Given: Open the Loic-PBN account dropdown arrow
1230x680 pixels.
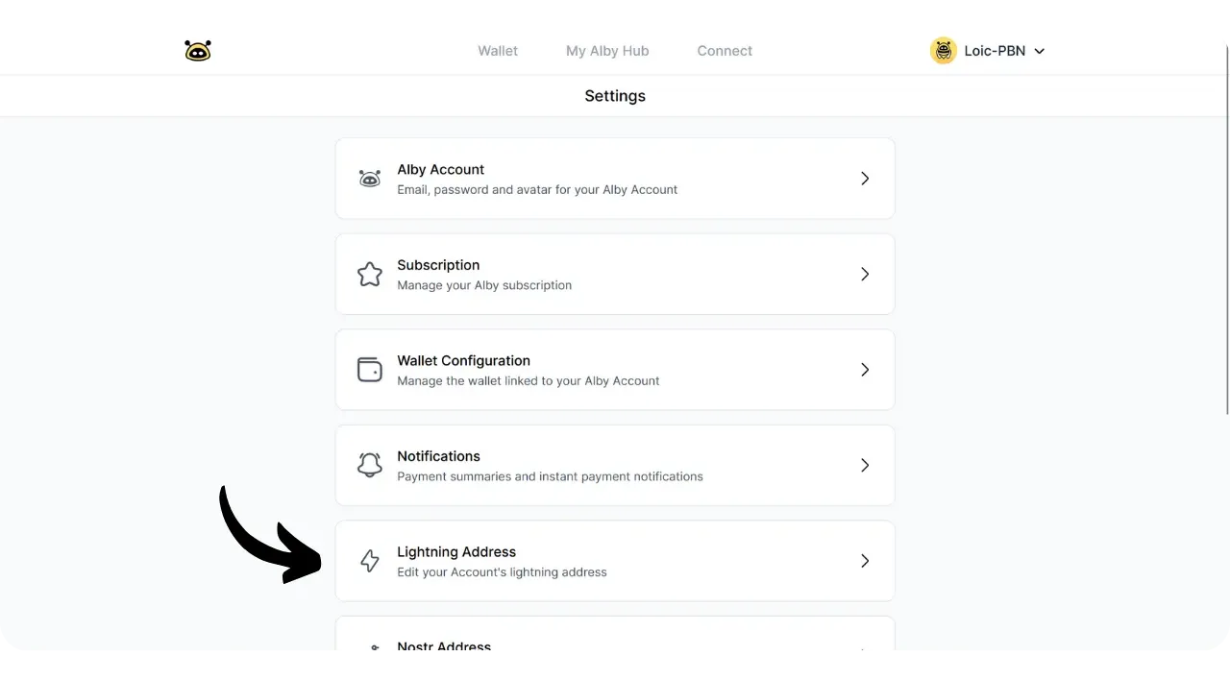Looking at the screenshot, I should tap(1039, 52).
